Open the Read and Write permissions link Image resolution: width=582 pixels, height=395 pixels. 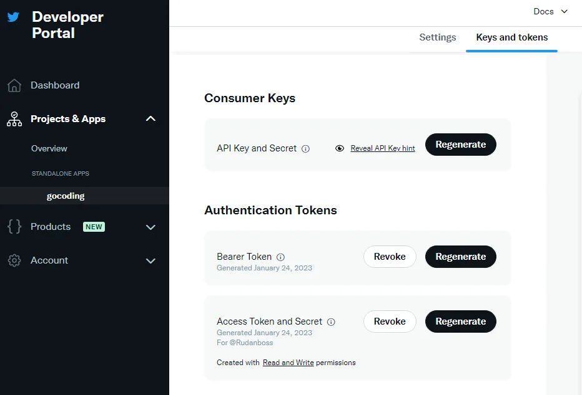pos(288,363)
